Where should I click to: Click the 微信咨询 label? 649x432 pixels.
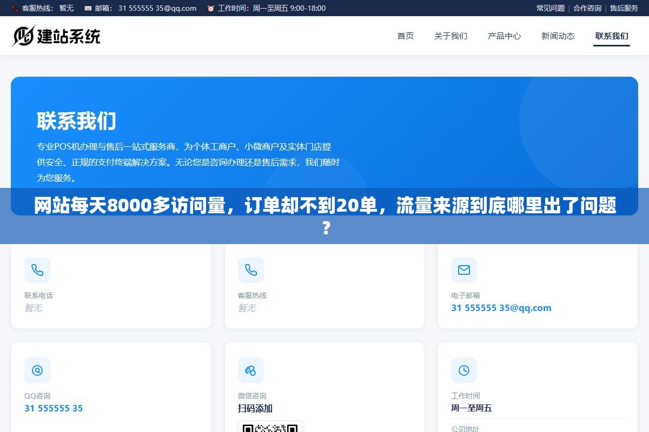pyautogui.click(x=252, y=396)
